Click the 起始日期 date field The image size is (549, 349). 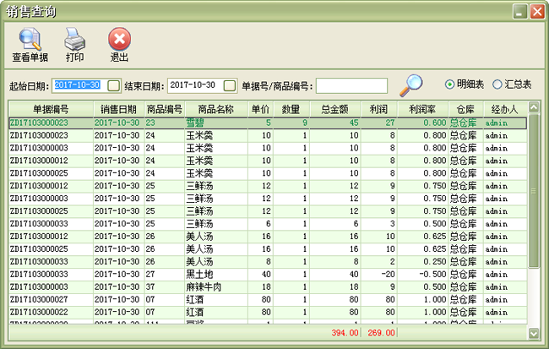(78, 86)
